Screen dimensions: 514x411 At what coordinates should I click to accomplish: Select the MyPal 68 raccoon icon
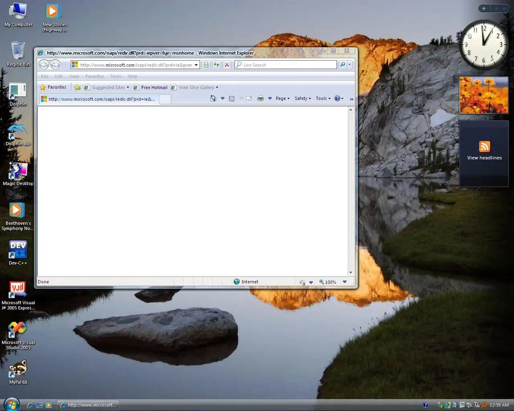18,372
